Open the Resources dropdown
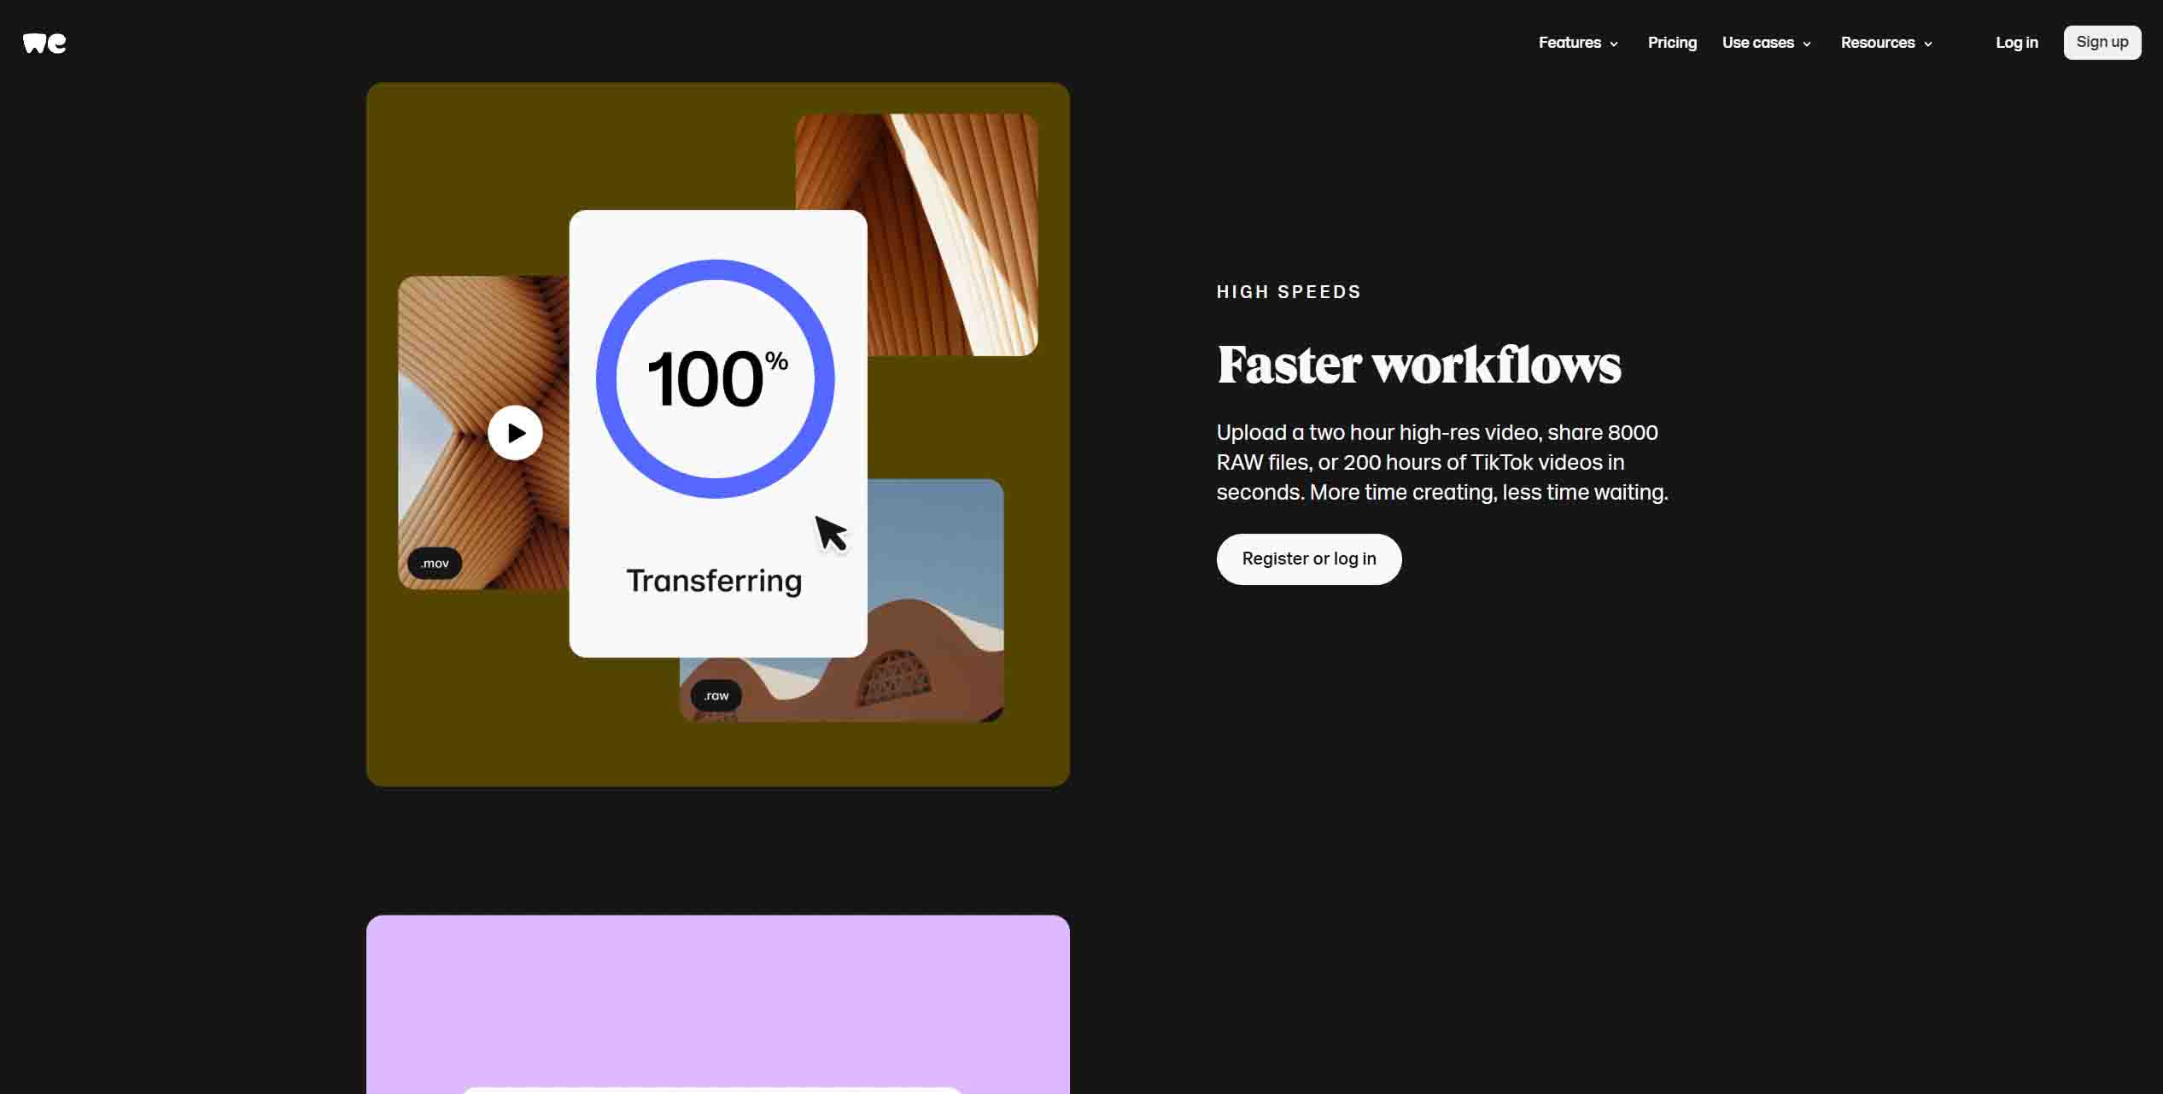2163x1094 pixels. [1886, 43]
